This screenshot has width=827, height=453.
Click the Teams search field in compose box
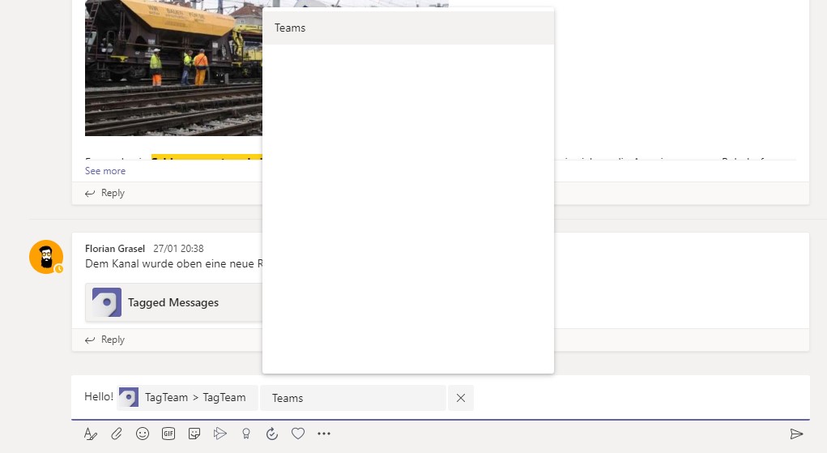coord(352,398)
